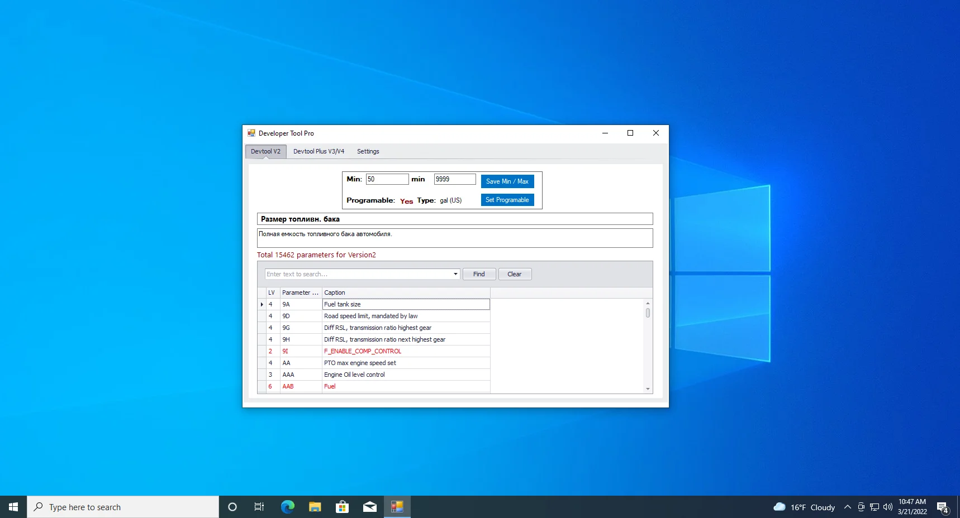Screen dimensions: 960x518
Task: Select 'Road speed limit, mandated by law' row
Action: [406, 316]
